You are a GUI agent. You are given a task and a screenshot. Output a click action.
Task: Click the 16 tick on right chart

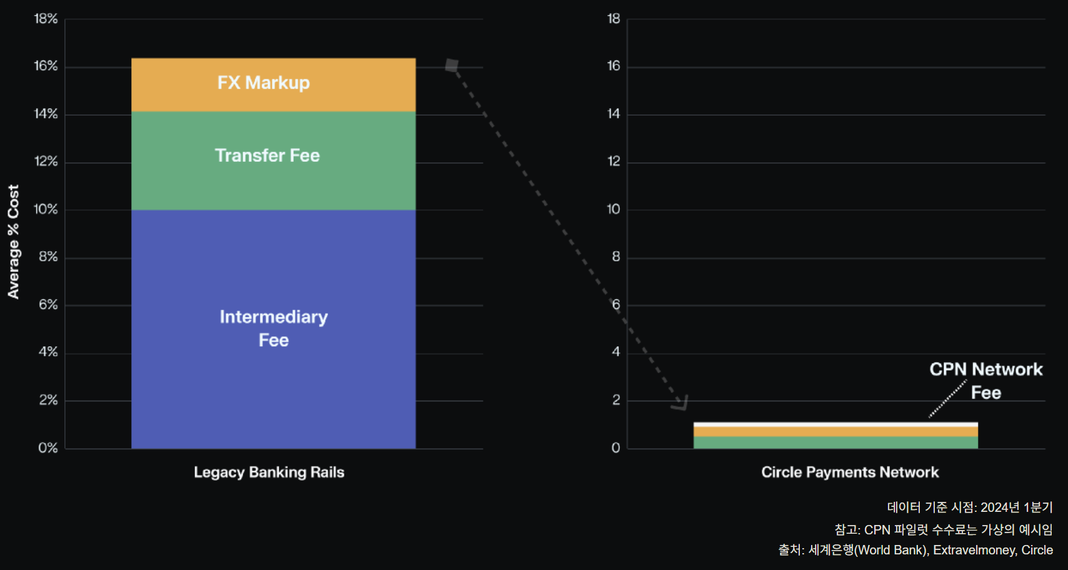pos(614,66)
